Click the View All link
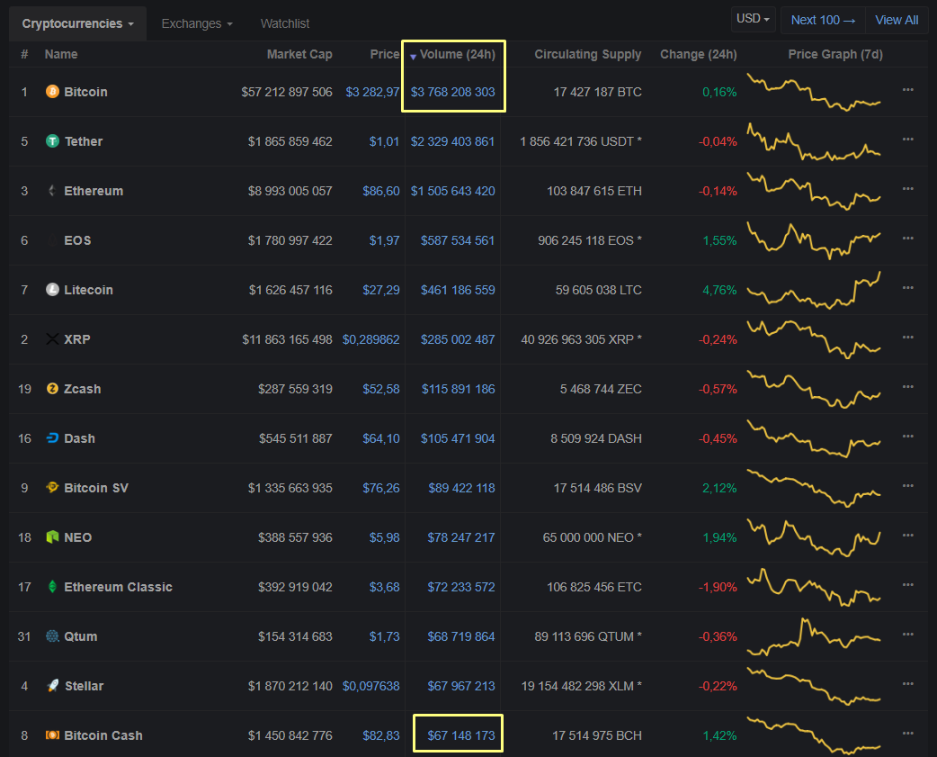 pos(897,19)
